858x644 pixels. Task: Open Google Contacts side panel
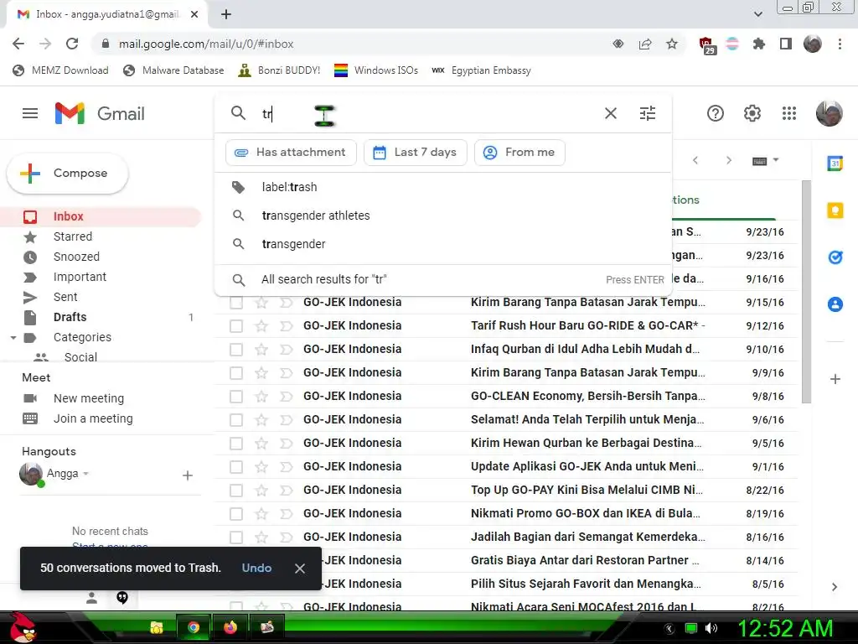(835, 304)
